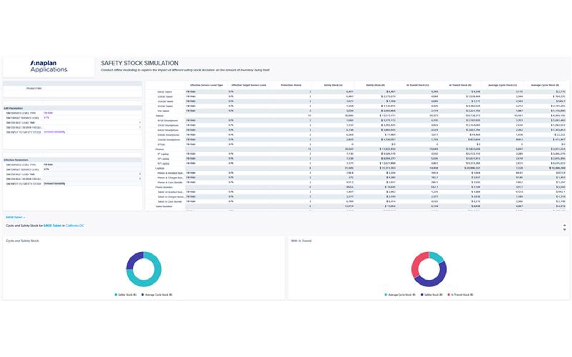This screenshot has height=357, width=572.
Task: Click the Product Filter field
Action: click(x=34, y=88)
